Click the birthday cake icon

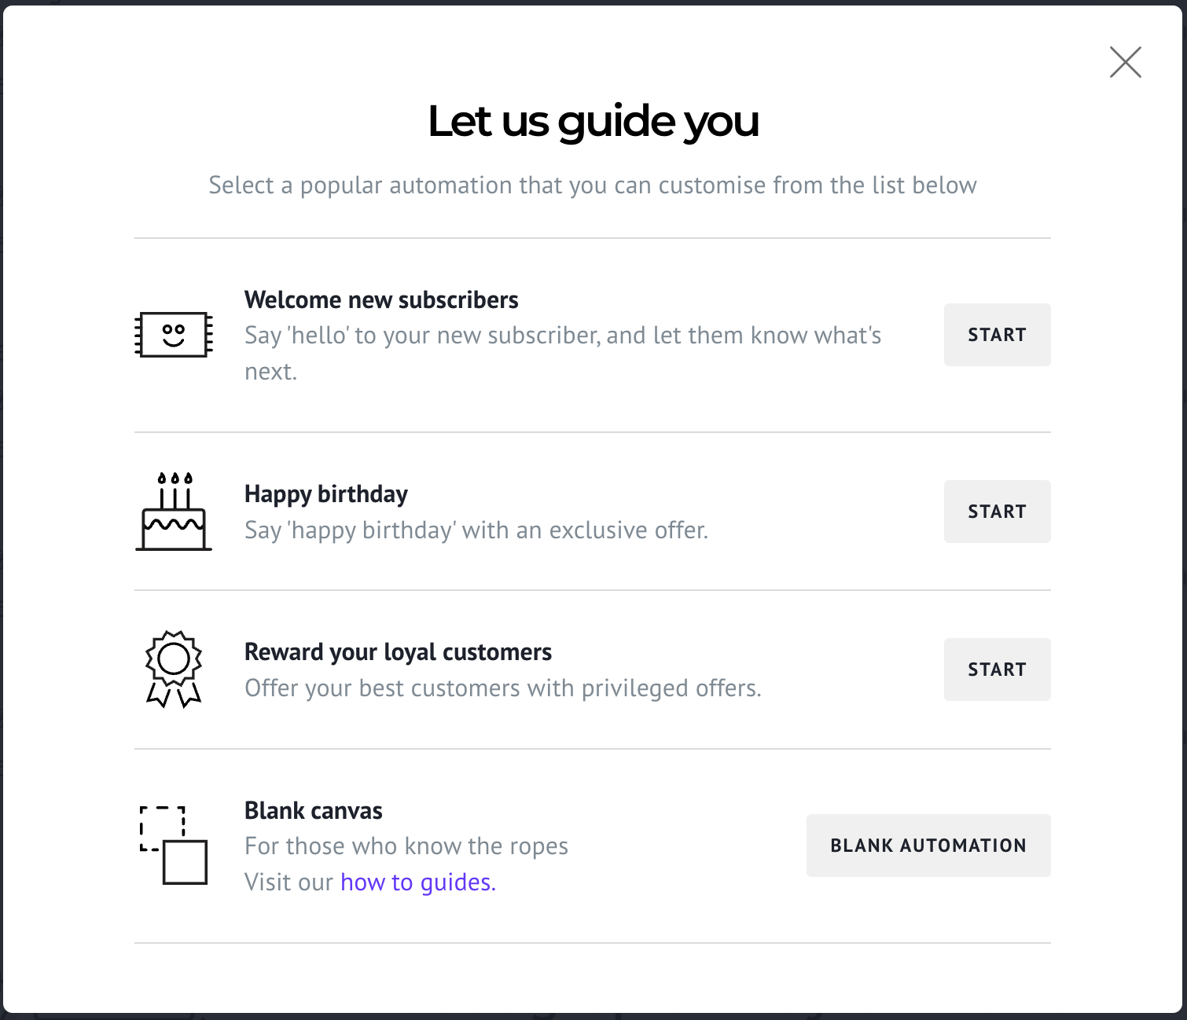(x=174, y=512)
